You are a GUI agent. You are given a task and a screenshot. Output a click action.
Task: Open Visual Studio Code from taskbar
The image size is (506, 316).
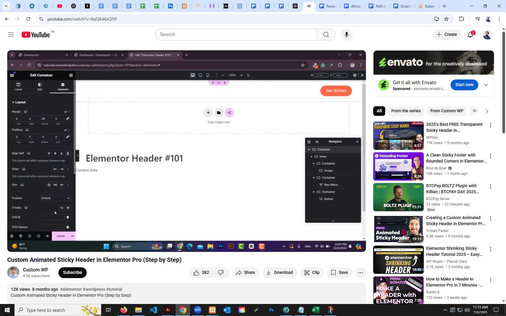[x=153, y=310]
